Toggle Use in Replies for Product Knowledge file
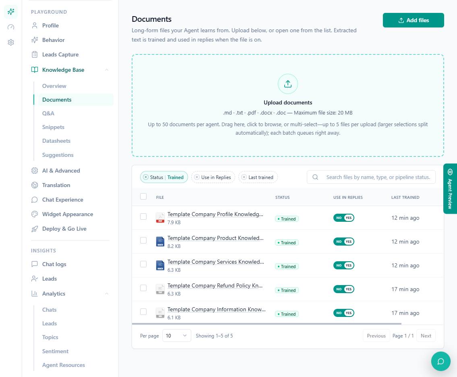The height and width of the screenshot is (377, 457). pyautogui.click(x=343, y=242)
